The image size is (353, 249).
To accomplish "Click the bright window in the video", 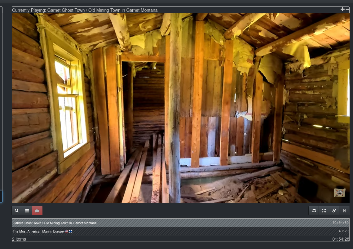I will [69, 105].
